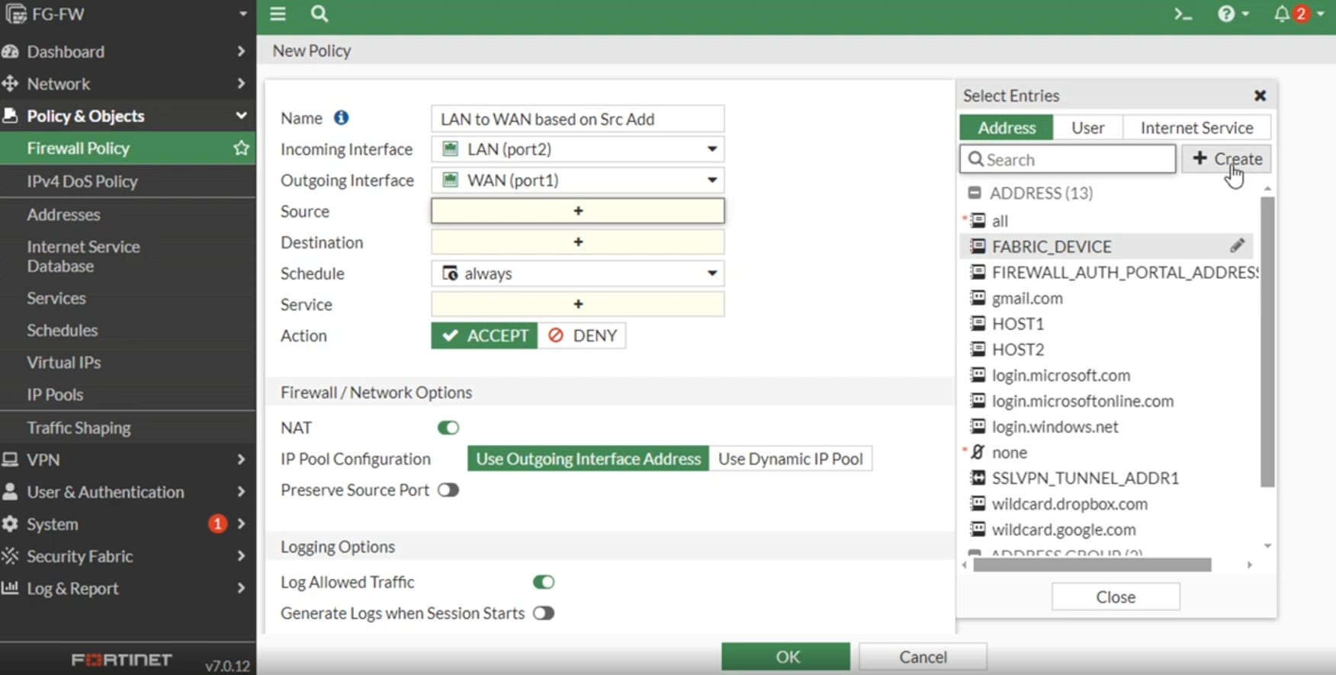Screen dimensions: 1336x675
Task: Click the HOST1 address icon
Action: (978, 324)
